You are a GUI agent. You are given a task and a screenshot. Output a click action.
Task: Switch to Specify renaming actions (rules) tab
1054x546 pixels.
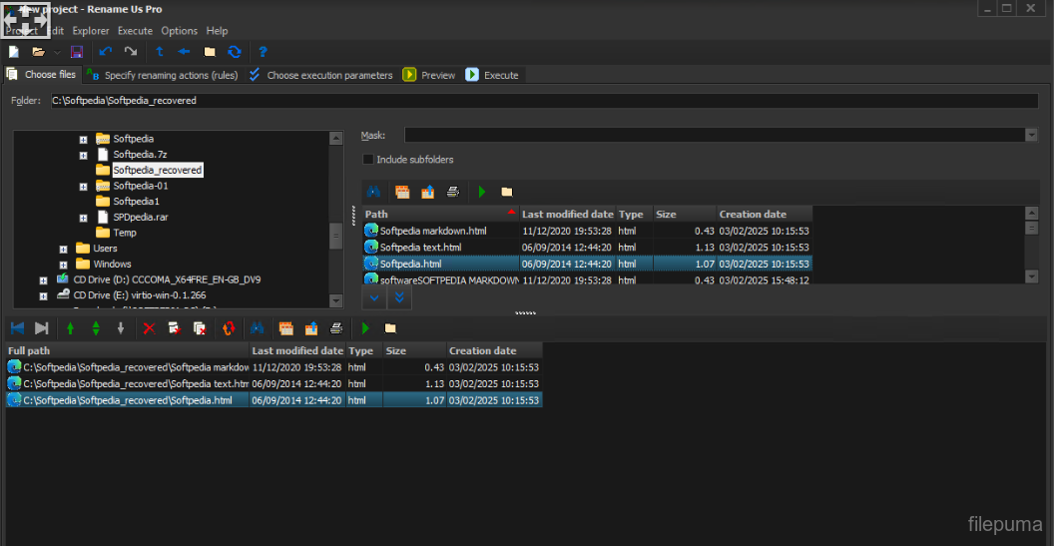point(162,75)
